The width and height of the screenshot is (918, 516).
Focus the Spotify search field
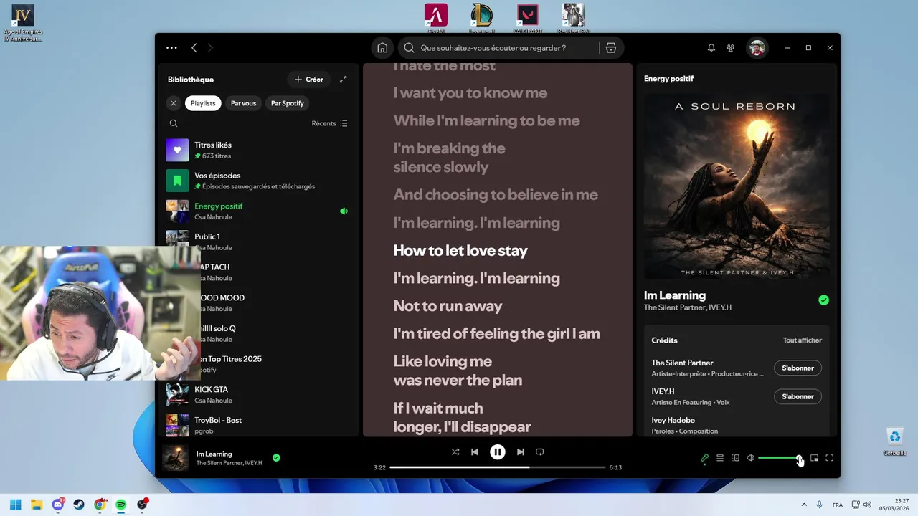pyautogui.click(x=498, y=48)
